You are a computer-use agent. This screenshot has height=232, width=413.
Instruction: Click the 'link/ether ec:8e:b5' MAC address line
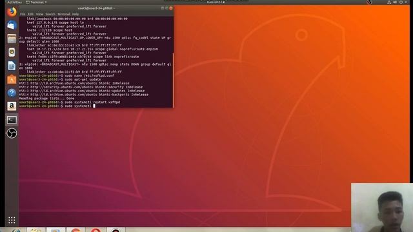[x=74, y=45]
